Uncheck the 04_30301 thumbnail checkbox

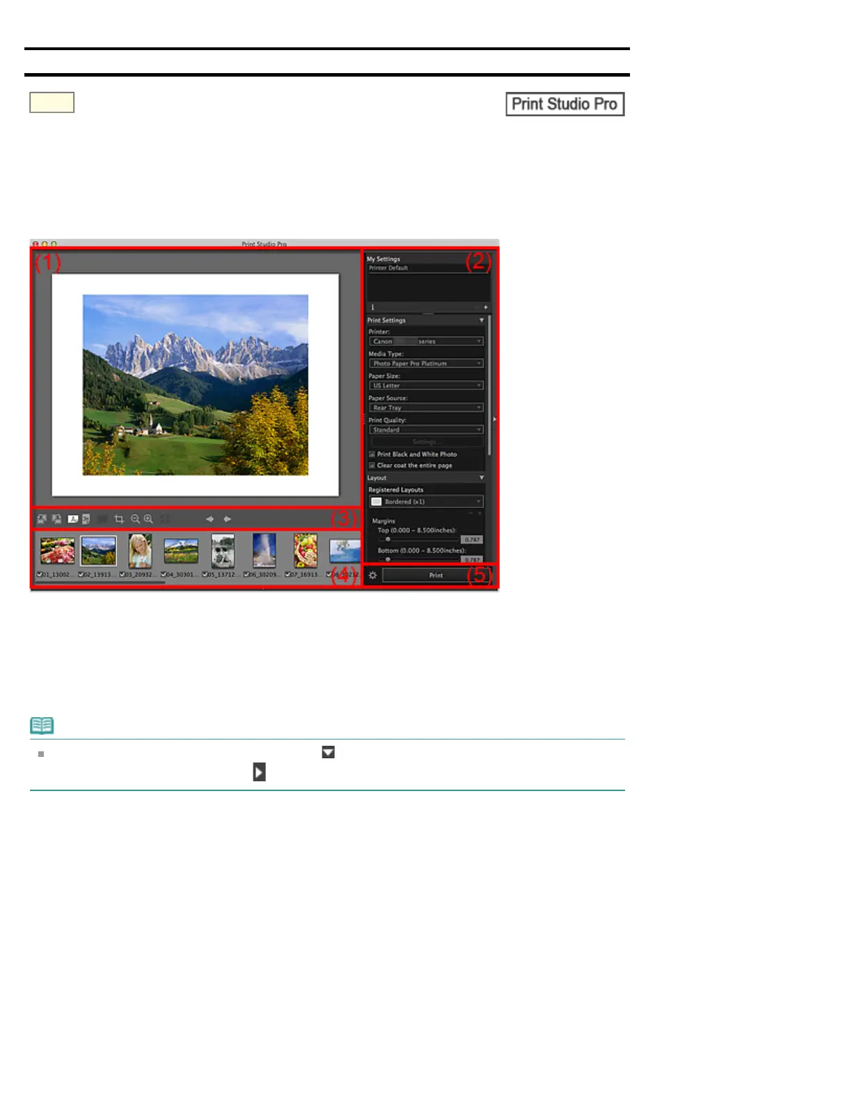pyautogui.click(x=164, y=574)
